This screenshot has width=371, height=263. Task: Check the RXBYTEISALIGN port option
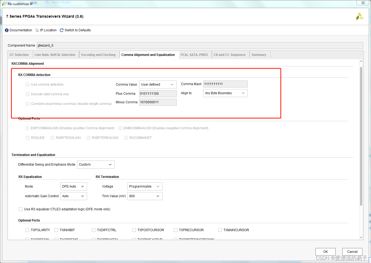(x=53, y=138)
